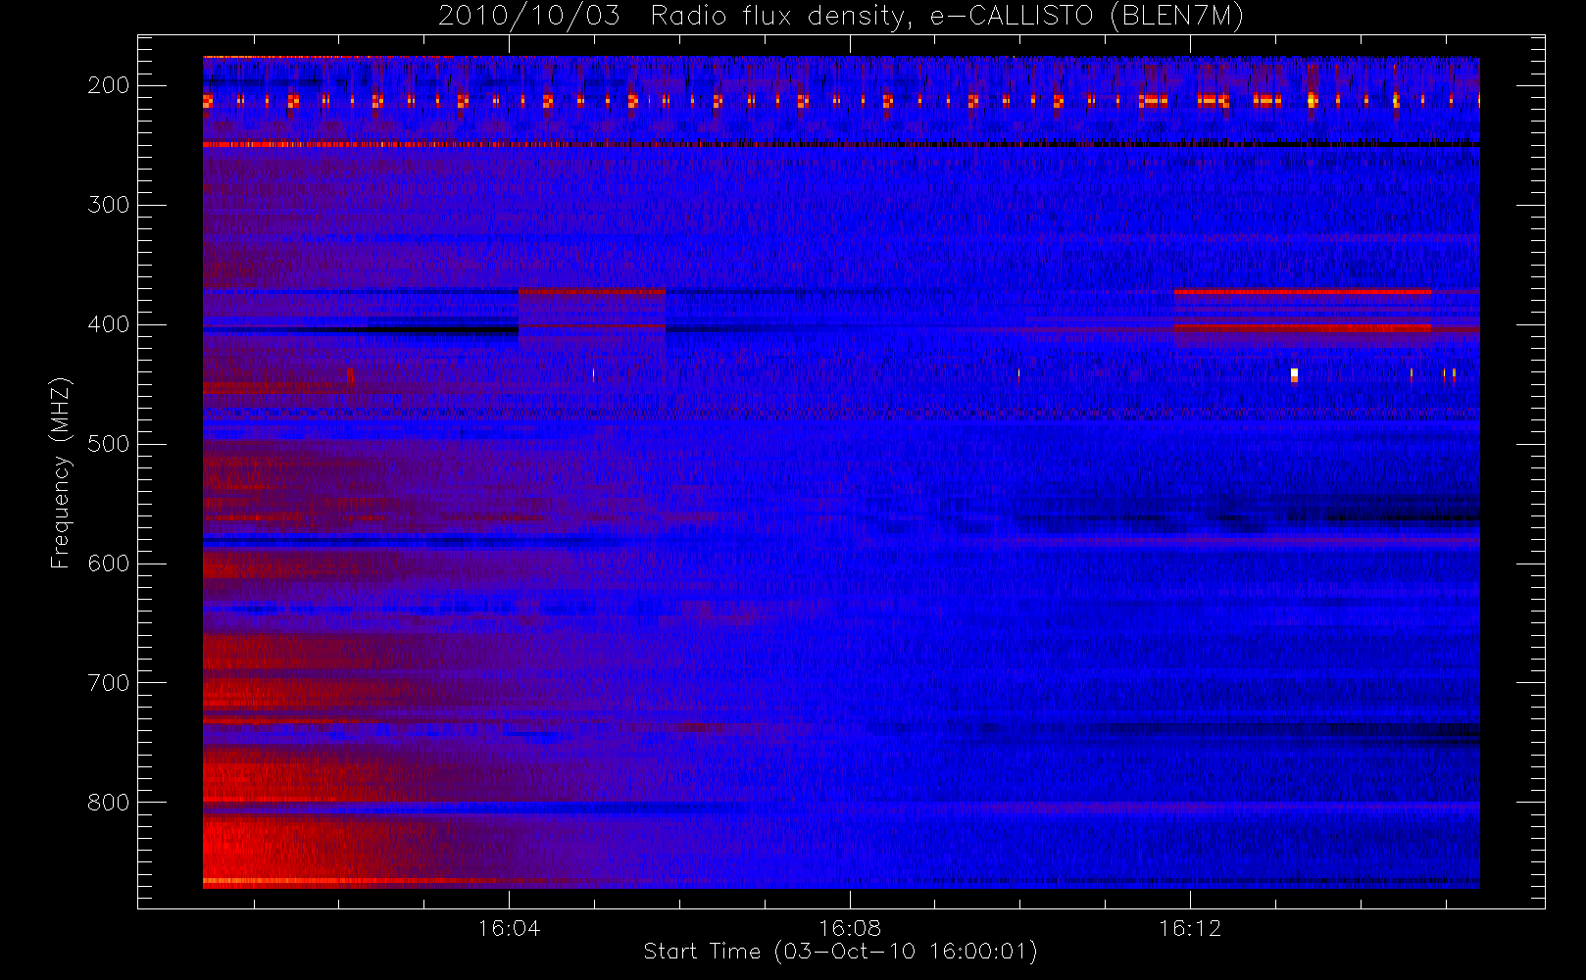Select the 400 frequency tick label
1586x980 pixels.
point(108,324)
